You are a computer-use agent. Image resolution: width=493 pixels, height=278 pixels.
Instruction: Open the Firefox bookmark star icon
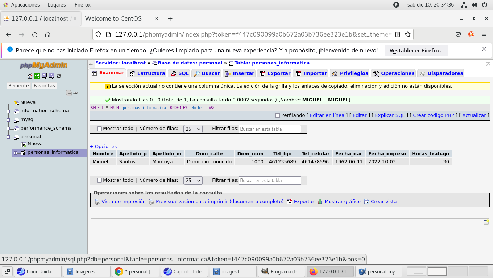pyautogui.click(x=408, y=34)
